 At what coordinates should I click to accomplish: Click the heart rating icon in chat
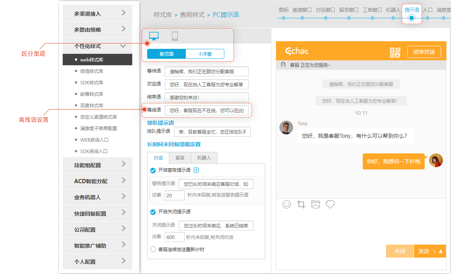click(330, 205)
